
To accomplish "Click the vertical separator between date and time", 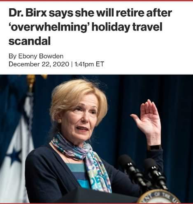I will click(72, 64).
